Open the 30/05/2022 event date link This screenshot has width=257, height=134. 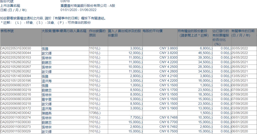[240, 48]
